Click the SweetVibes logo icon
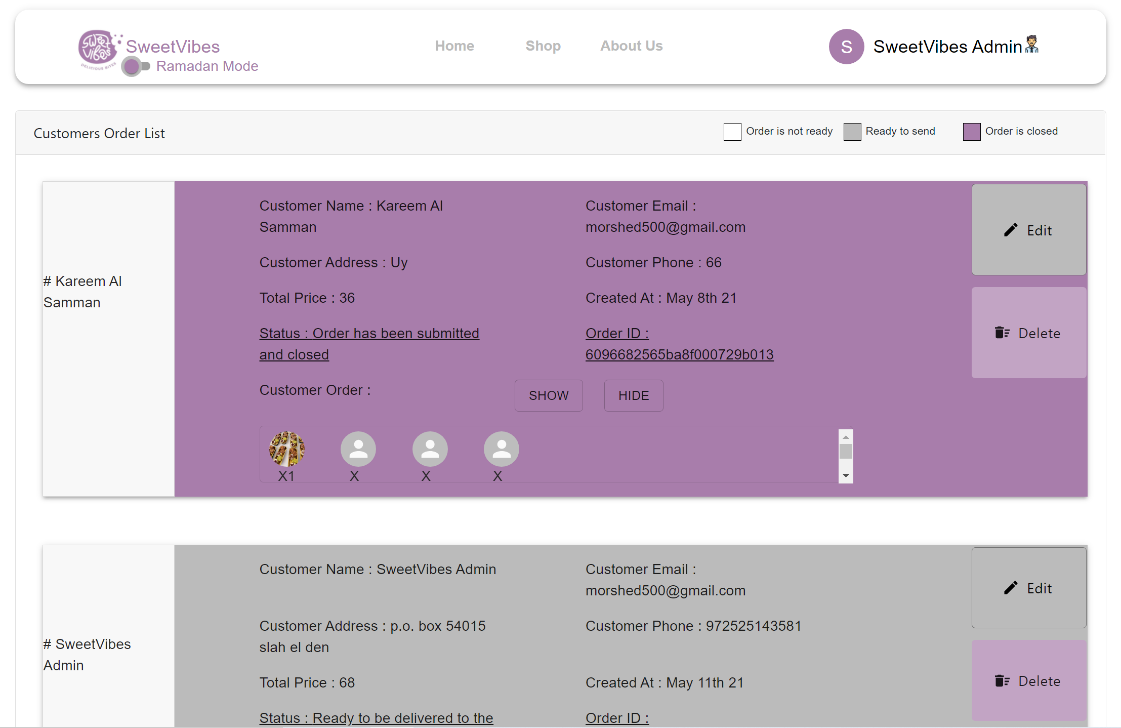1121x728 pixels. click(98, 48)
